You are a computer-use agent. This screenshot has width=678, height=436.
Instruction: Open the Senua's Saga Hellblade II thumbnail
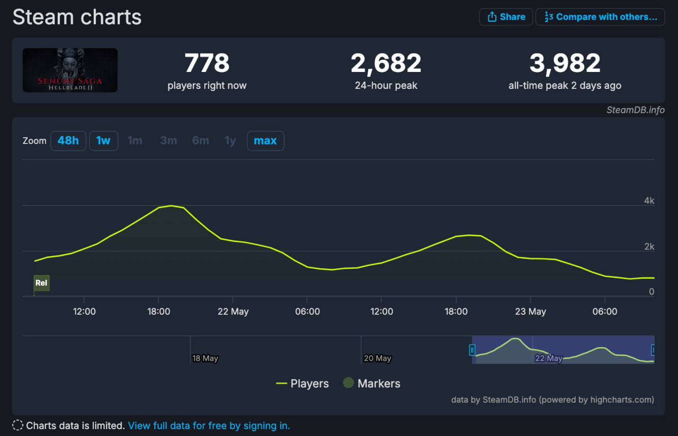[70, 70]
